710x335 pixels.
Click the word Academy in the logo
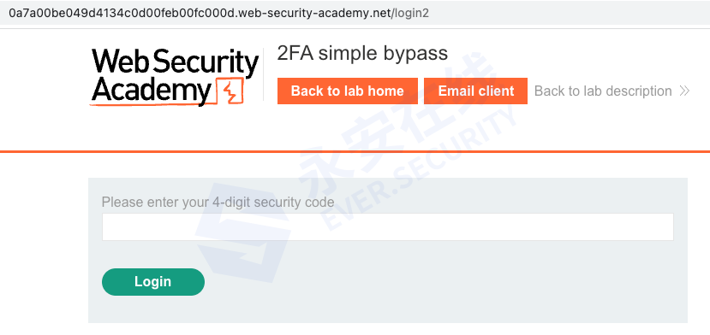pos(152,90)
